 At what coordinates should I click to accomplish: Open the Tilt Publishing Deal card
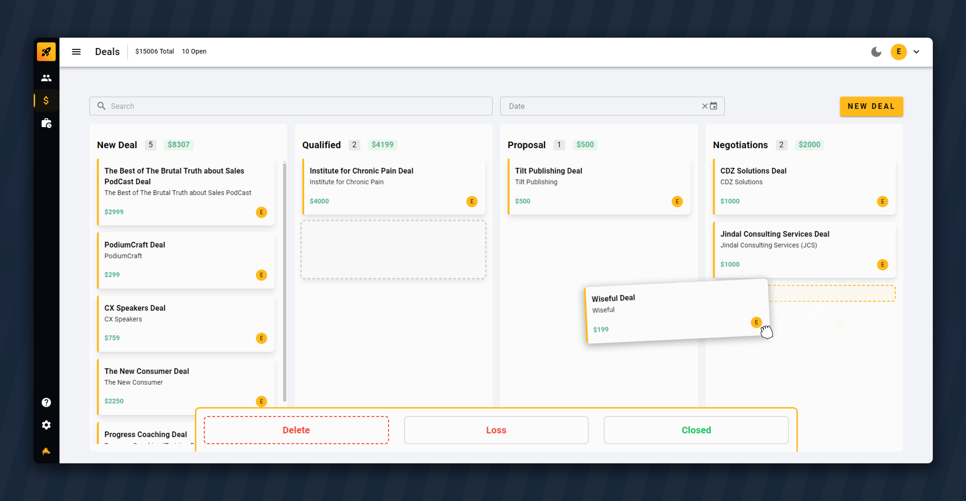pyautogui.click(x=598, y=186)
